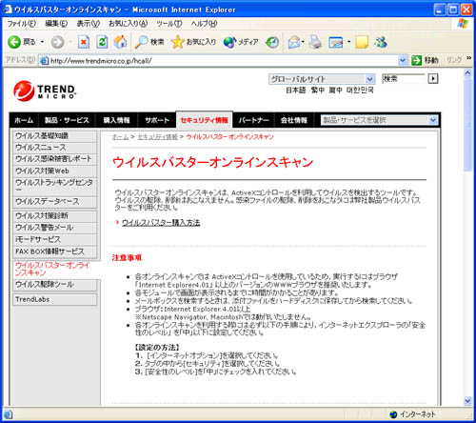Switch language to 繁中
This screenshot has width=476, height=423.
point(318,91)
